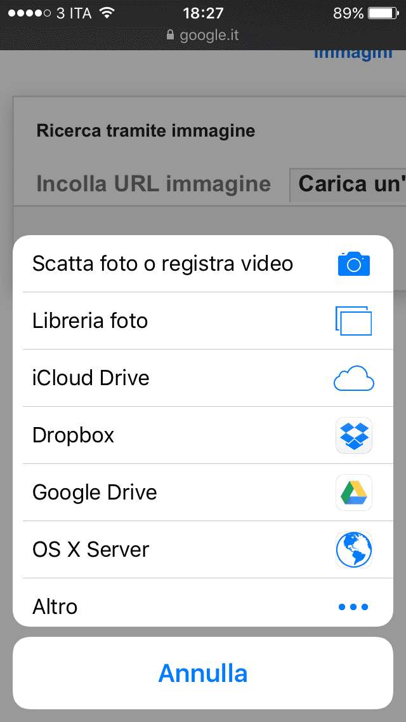Tap the OS X Server globe icon
The width and height of the screenshot is (406, 722).
(353, 550)
